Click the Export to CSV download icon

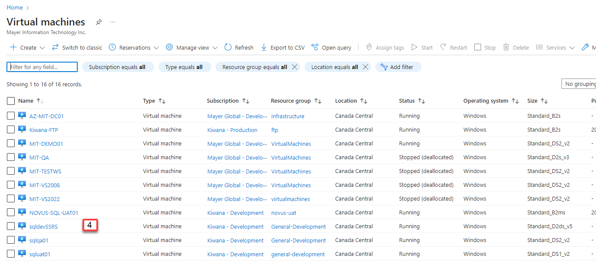click(x=264, y=47)
